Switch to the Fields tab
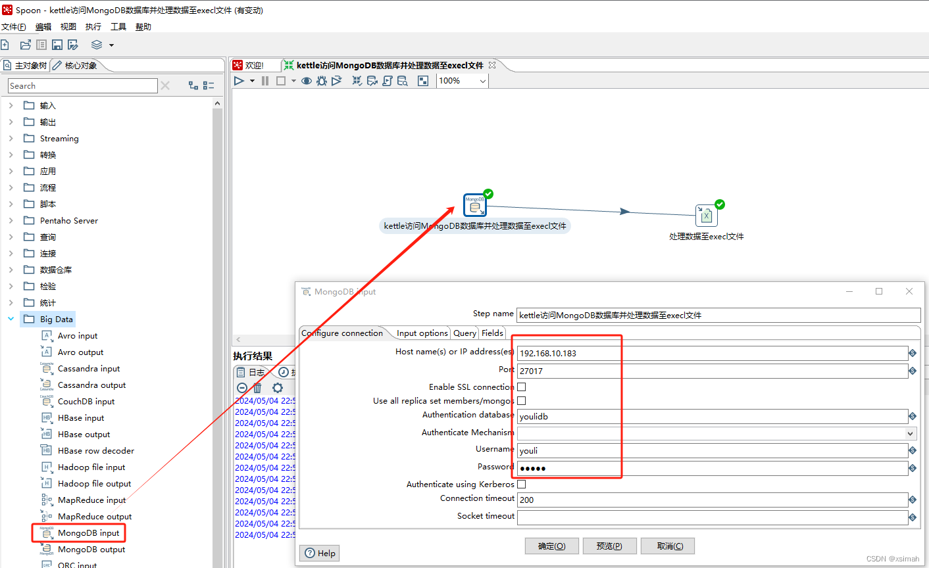Screen dimensions: 929x568 click(492, 333)
